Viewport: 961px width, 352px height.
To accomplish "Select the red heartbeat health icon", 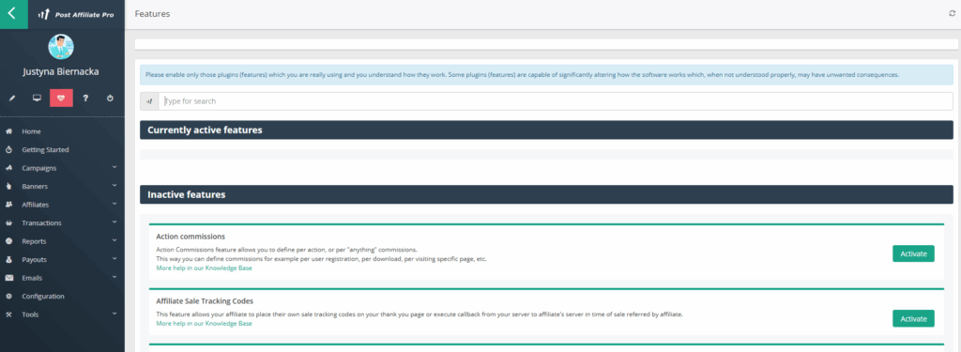I will tap(61, 99).
